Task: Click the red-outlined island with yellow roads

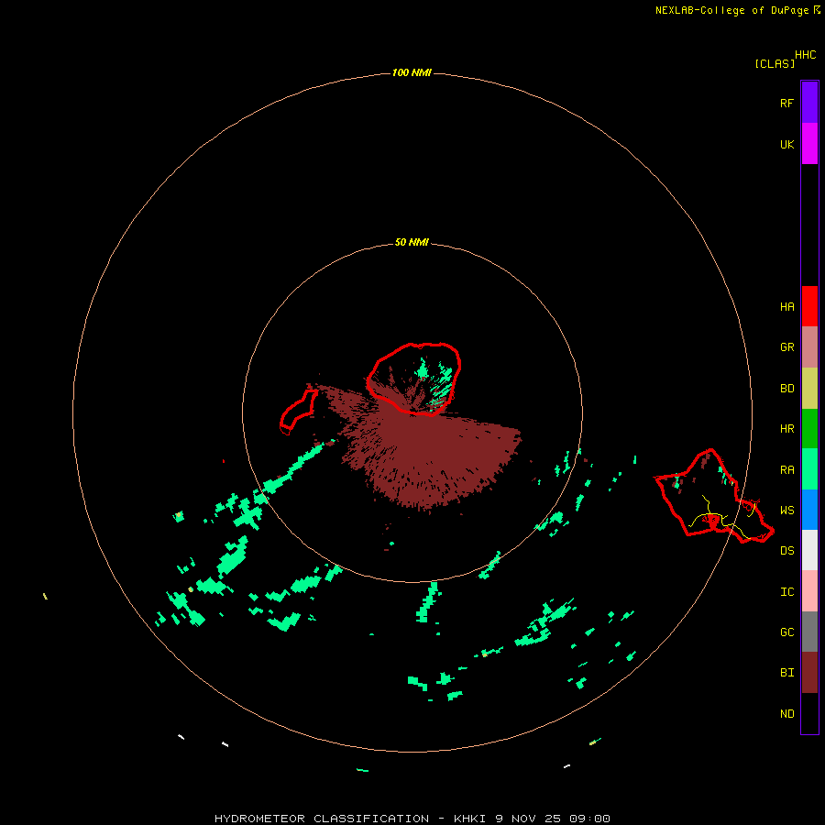Action: [x=714, y=497]
